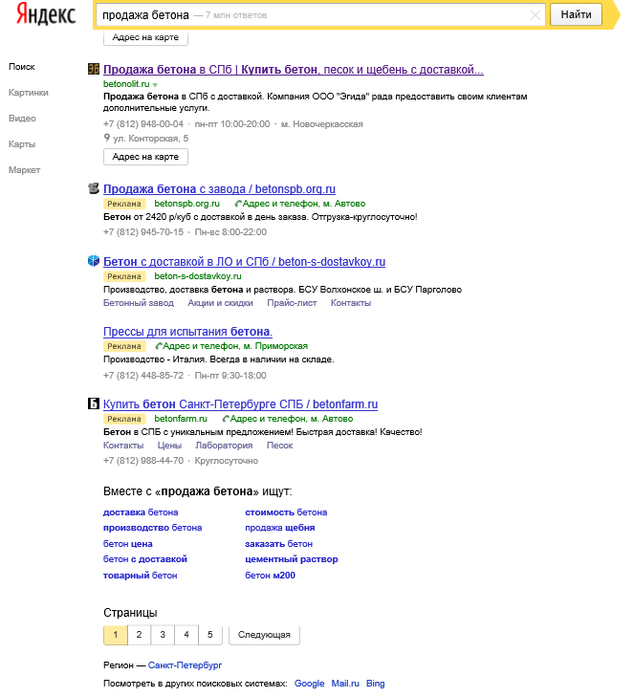Search related query 'продажа щебня'
Image resolution: width=634 pixels, height=697 pixels.
coord(279,528)
